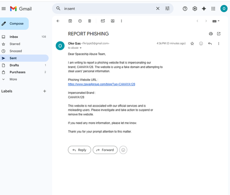The height and width of the screenshot is (195, 230).
Task: Open the Google account avatar
Action: (x=224, y=9)
